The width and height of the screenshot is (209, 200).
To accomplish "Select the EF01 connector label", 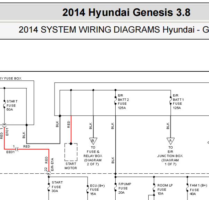I will [x=7, y=132].
